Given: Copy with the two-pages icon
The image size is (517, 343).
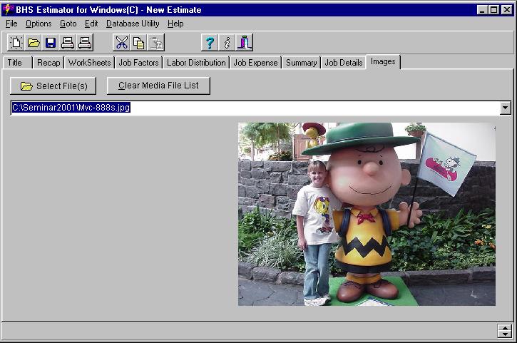Looking at the screenshot, I should (x=139, y=43).
